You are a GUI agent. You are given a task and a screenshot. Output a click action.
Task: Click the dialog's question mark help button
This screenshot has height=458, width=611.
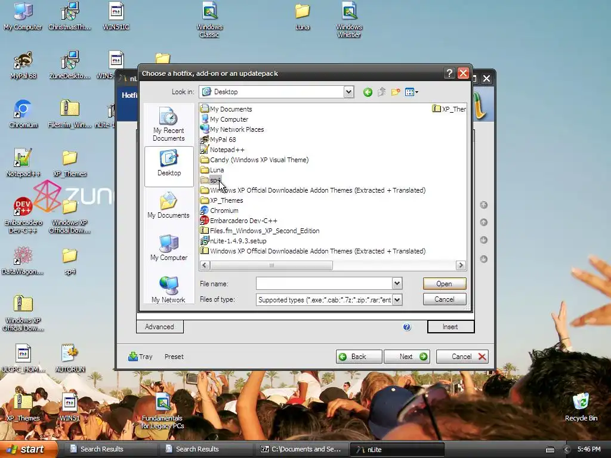449,73
